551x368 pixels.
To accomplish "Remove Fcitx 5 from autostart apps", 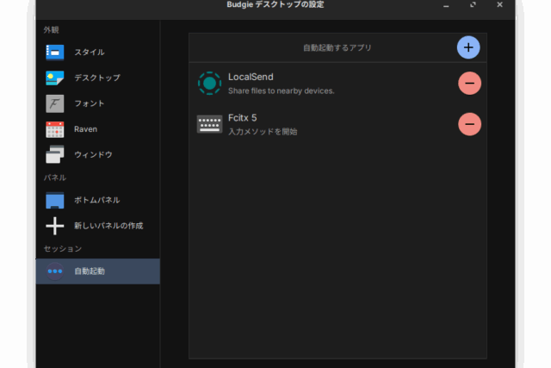I will click(469, 124).
